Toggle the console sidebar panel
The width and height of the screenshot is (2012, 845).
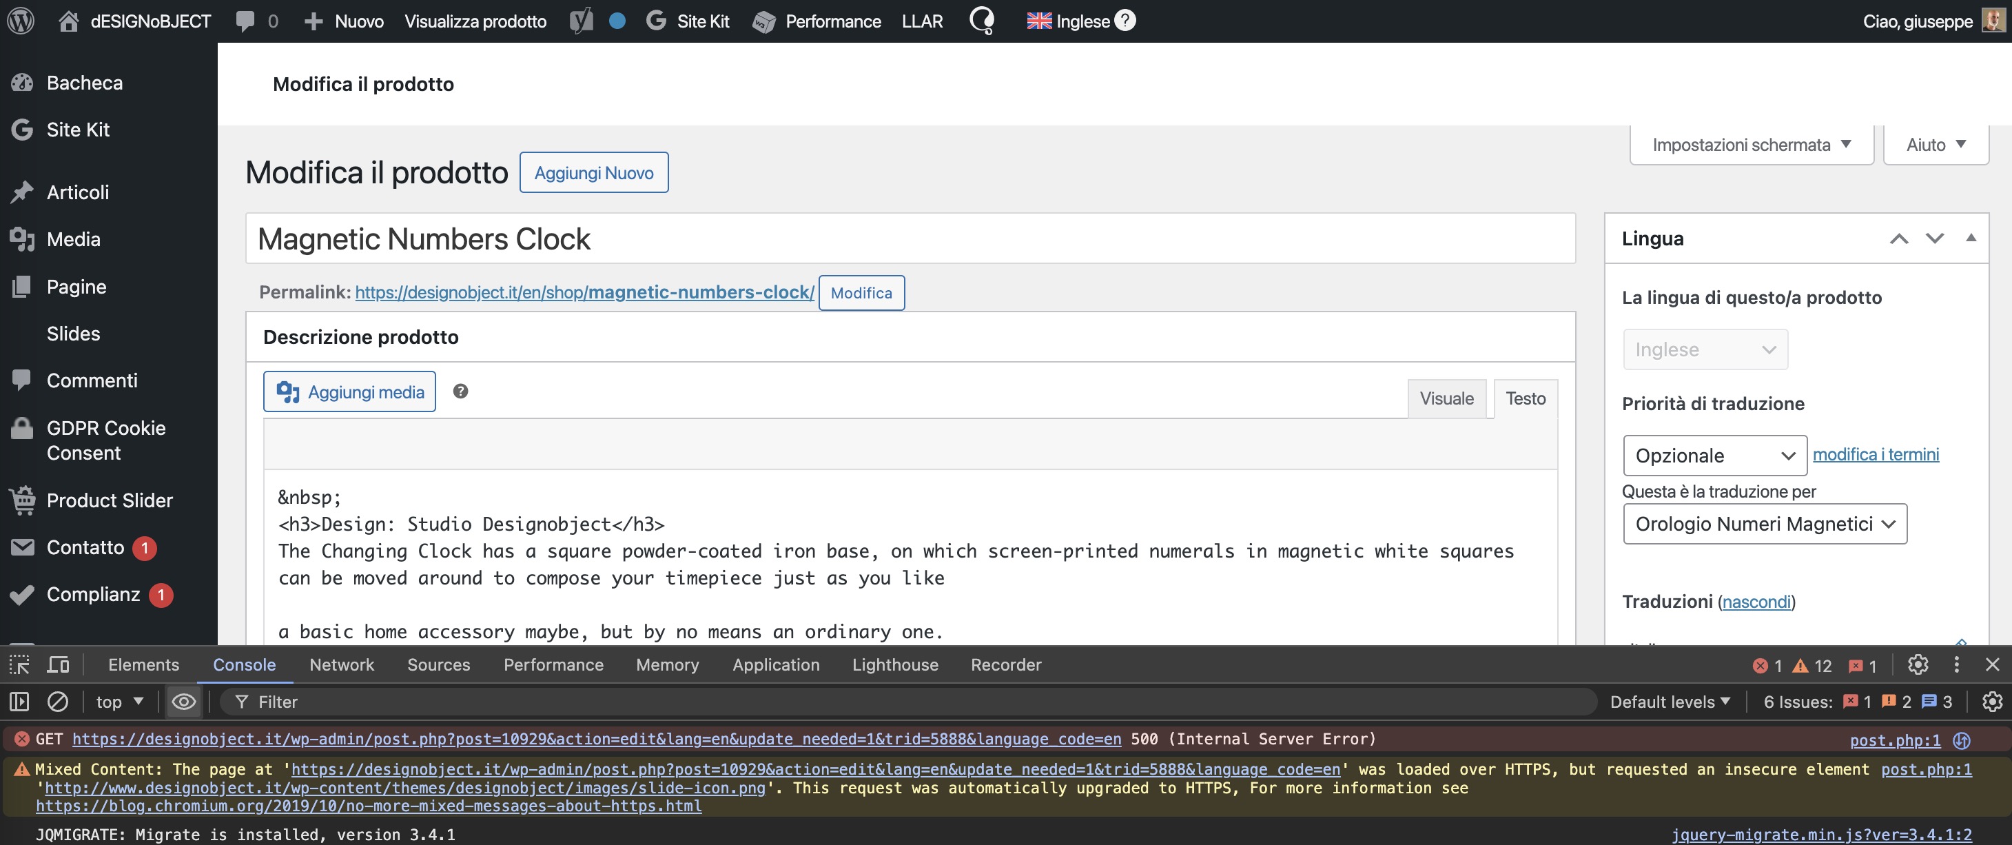pyautogui.click(x=19, y=702)
